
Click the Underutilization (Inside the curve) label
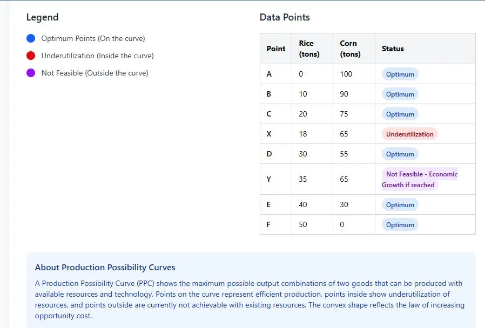97,56
